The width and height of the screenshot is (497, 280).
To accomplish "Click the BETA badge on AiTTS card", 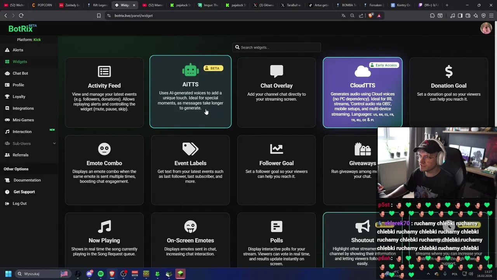I will point(214,68).
